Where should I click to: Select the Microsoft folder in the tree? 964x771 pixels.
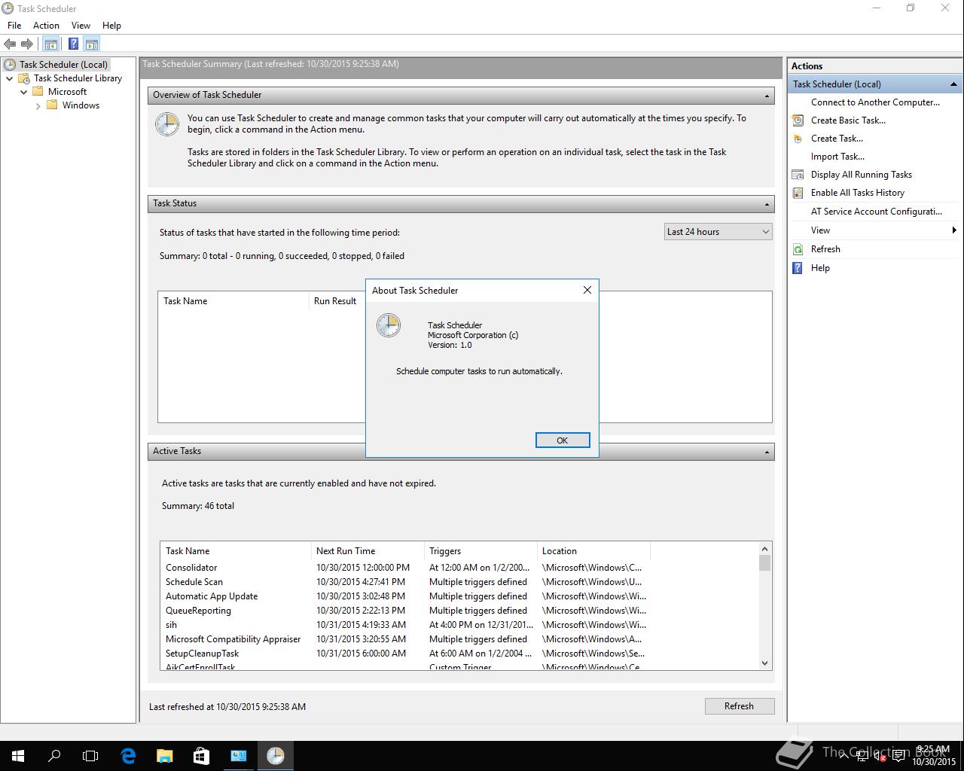(67, 92)
